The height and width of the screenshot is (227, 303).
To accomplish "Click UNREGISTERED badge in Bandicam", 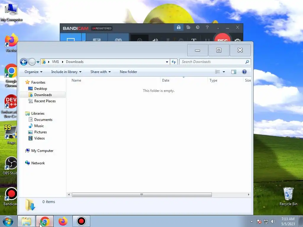I will [102, 28].
